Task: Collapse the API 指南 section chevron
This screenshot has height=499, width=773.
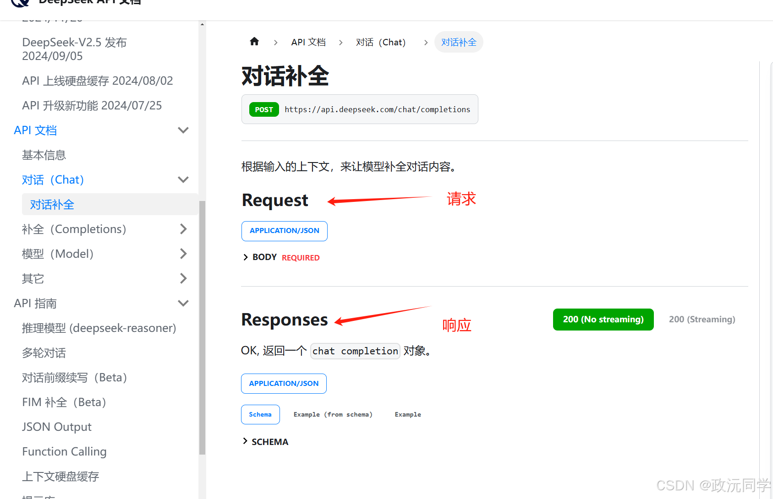Action: point(183,303)
